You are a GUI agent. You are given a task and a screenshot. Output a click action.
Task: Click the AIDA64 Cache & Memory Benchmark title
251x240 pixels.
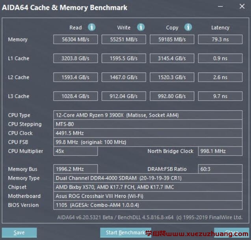coord(65,7)
